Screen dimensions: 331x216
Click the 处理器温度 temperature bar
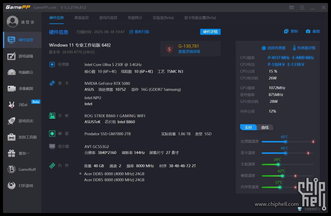tap(288, 142)
